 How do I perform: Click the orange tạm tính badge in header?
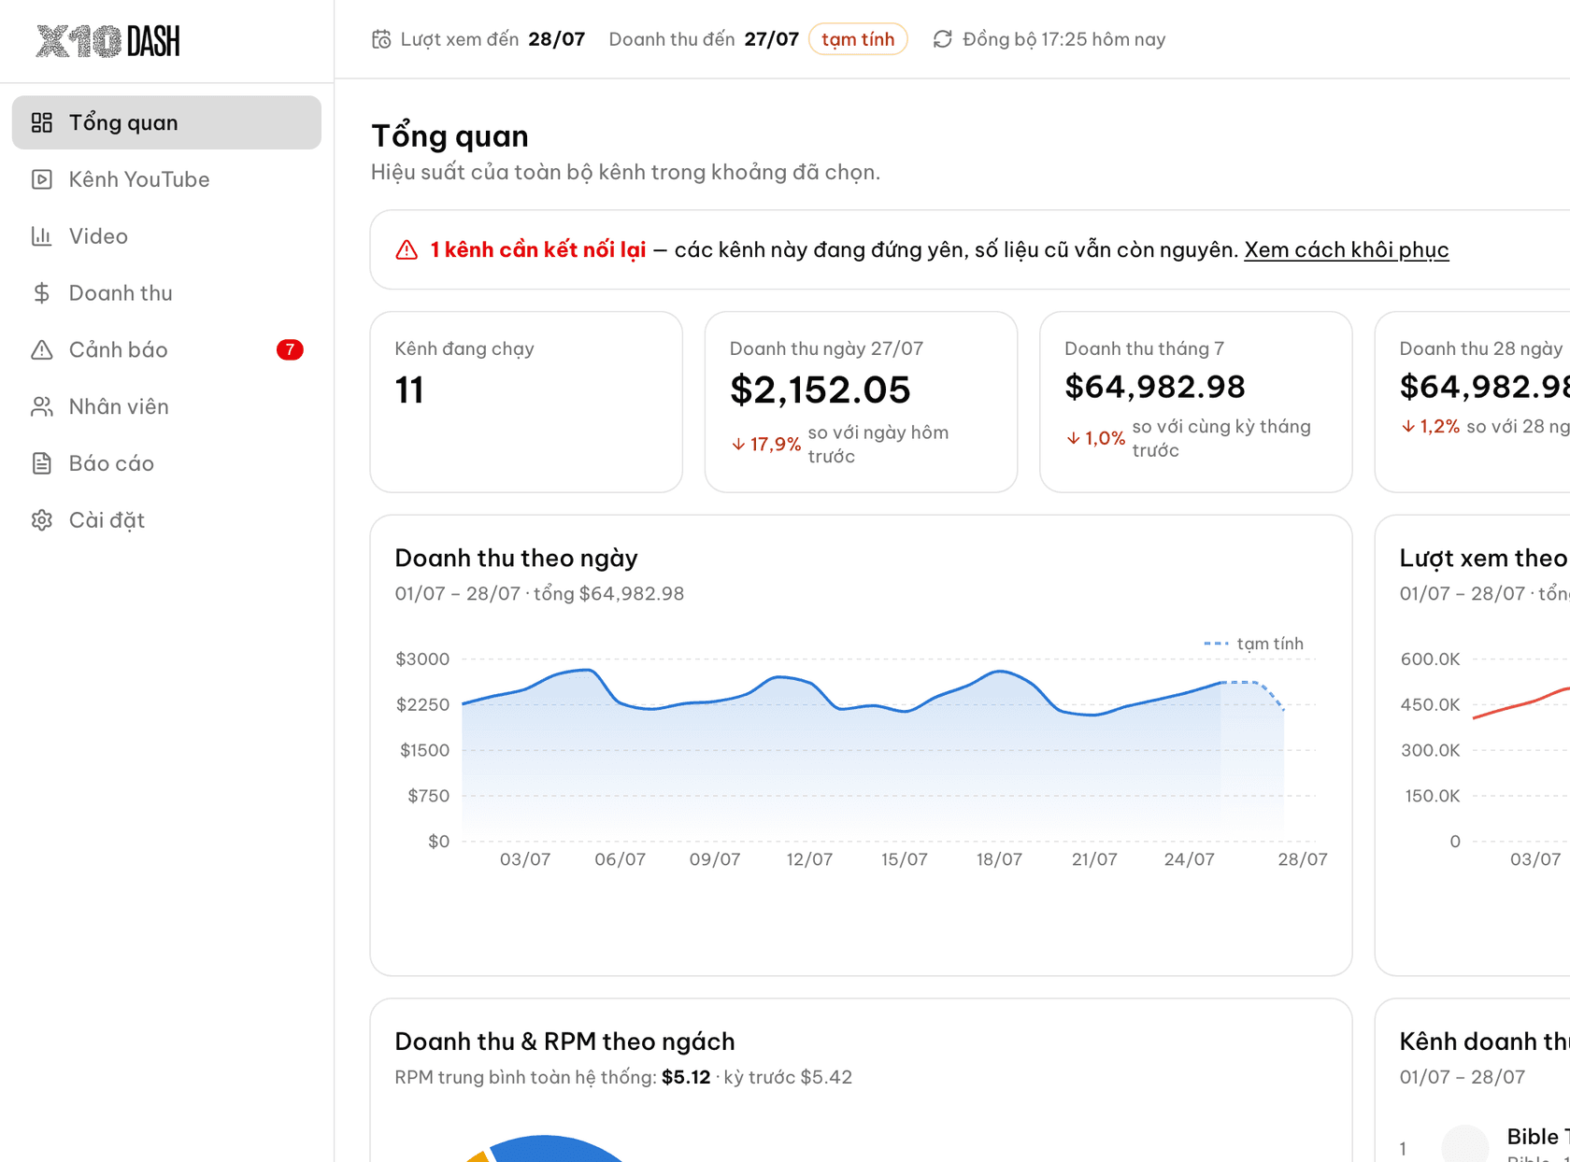click(858, 39)
